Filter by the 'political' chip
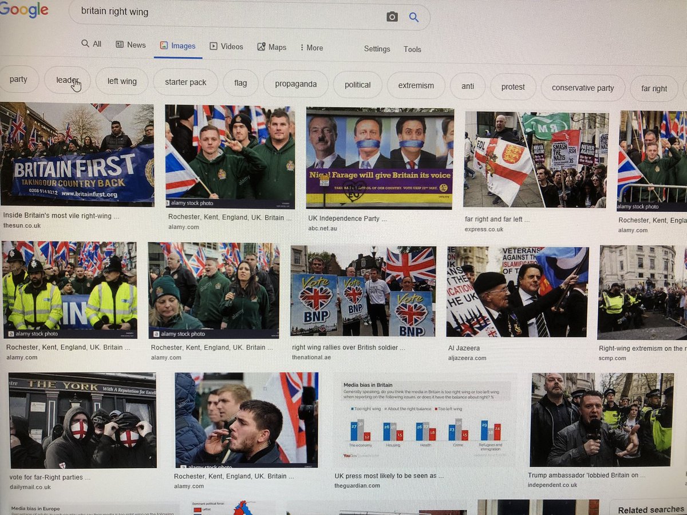 click(x=358, y=85)
